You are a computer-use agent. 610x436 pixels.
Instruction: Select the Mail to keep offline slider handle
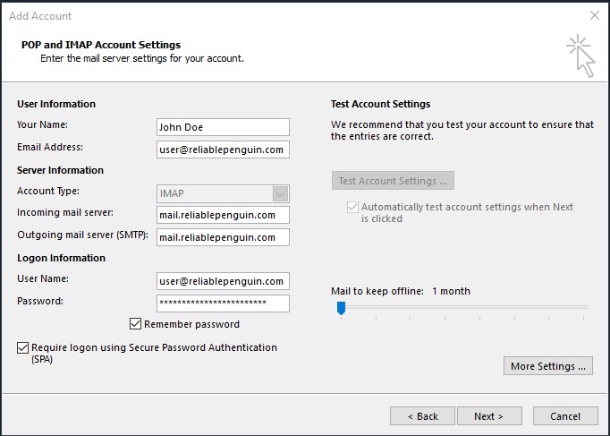click(x=341, y=308)
